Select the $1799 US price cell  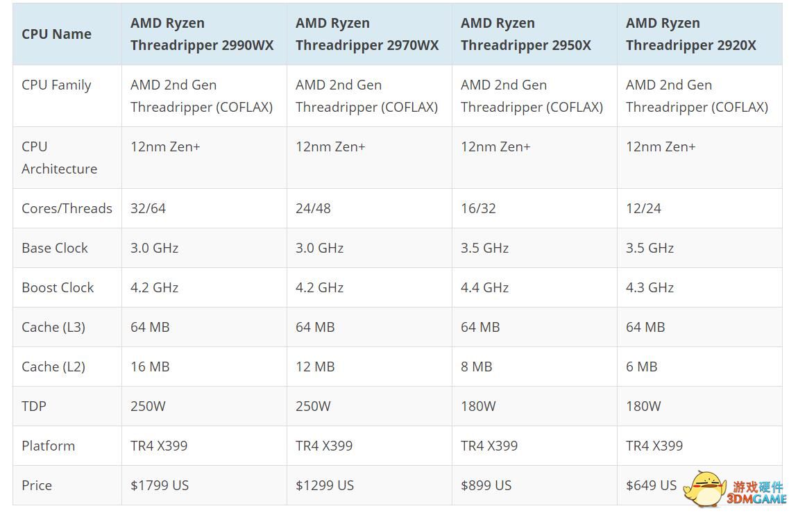160,485
